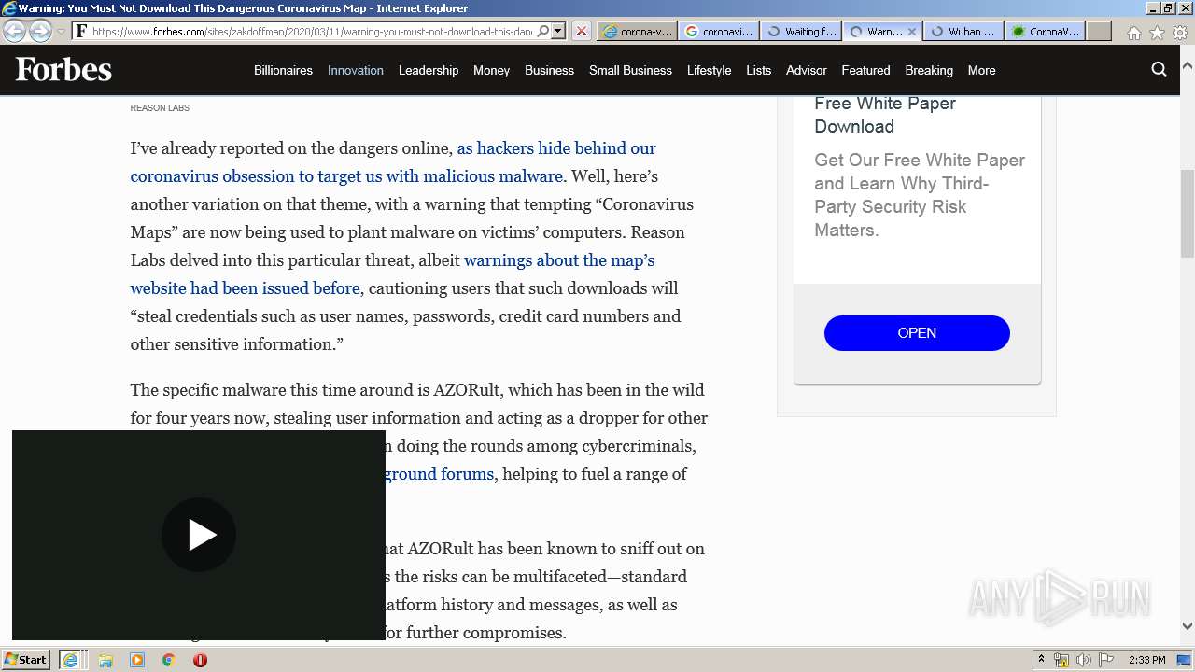Open the IE Tools gear icon

click(x=1180, y=32)
